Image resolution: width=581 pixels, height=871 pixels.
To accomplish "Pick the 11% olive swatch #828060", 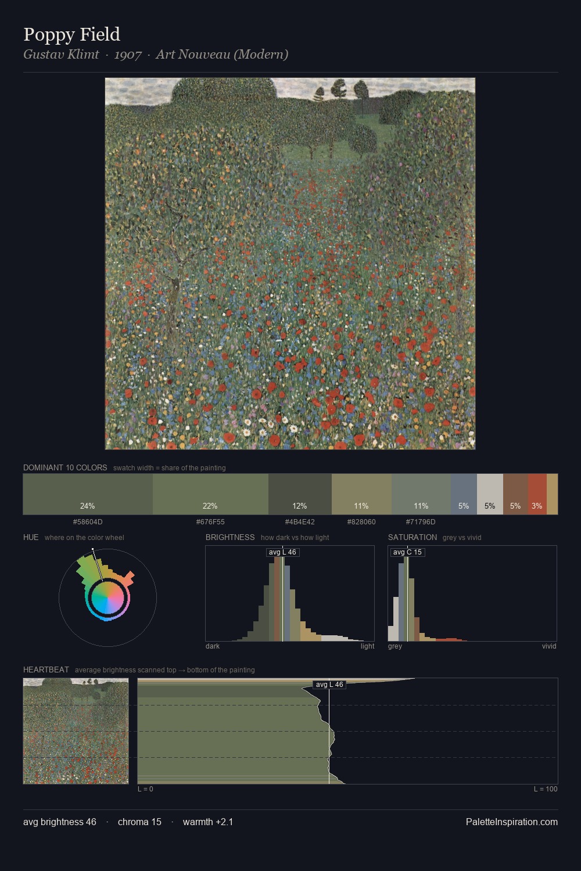I will click(x=361, y=494).
